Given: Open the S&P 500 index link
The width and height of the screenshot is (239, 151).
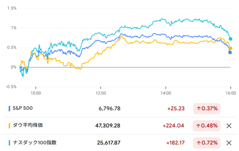Looking at the screenshot, I should pyautogui.click(x=23, y=108).
